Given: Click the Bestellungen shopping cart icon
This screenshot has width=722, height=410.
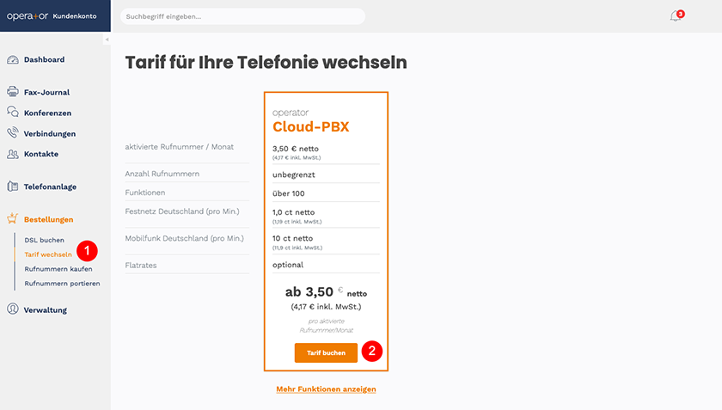Looking at the screenshot, I should click(12, 218).
